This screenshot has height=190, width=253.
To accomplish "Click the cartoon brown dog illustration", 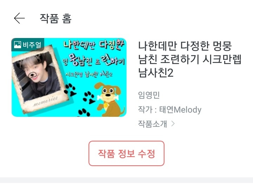I will pyautogui.click(x=109, y=99).
